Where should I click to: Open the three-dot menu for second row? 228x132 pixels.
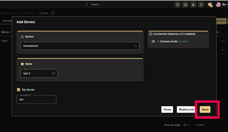(223, 50)
